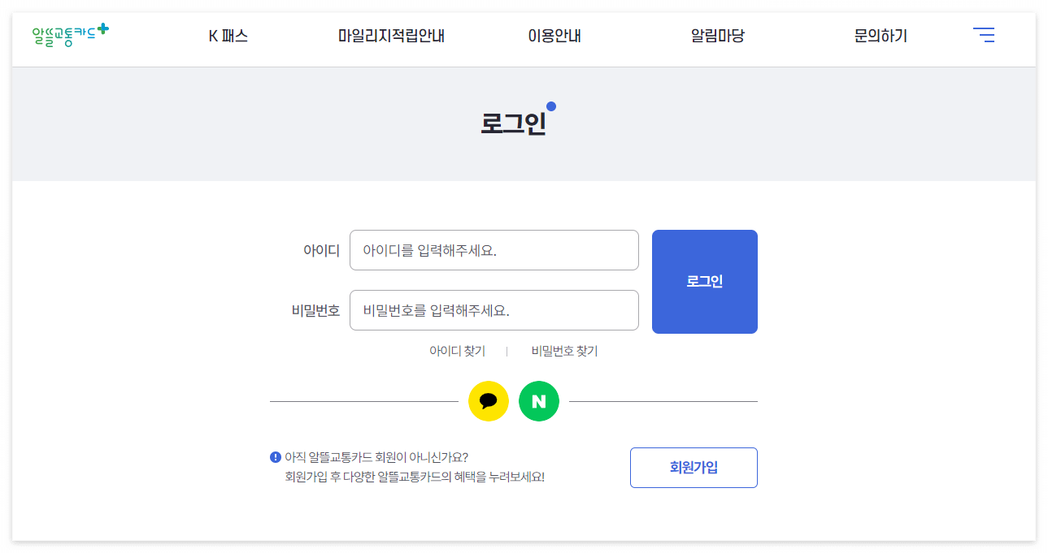Click the 알뜰교통카드 logo

click(69, 35)
